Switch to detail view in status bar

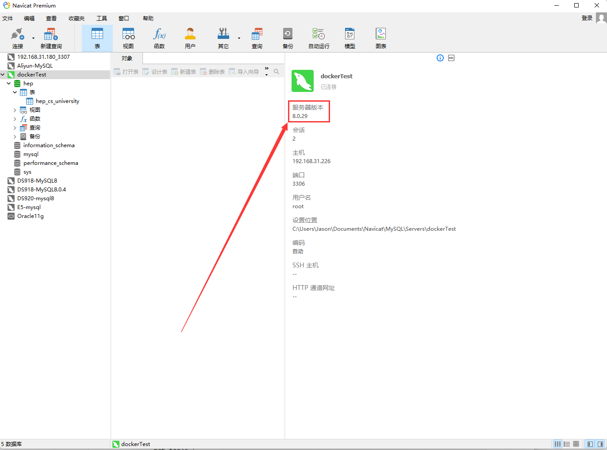coord(576,444)
